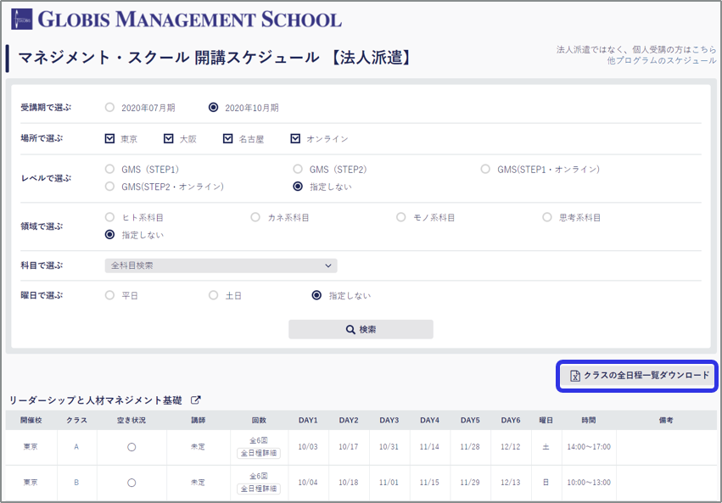The height and width of the screenshot is (503, 722).
Task: Click the 講師 column header
Action: pos(199,420)
